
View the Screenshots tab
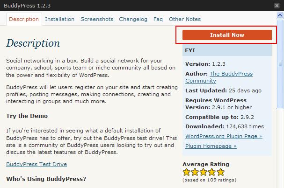coord(97,19)
